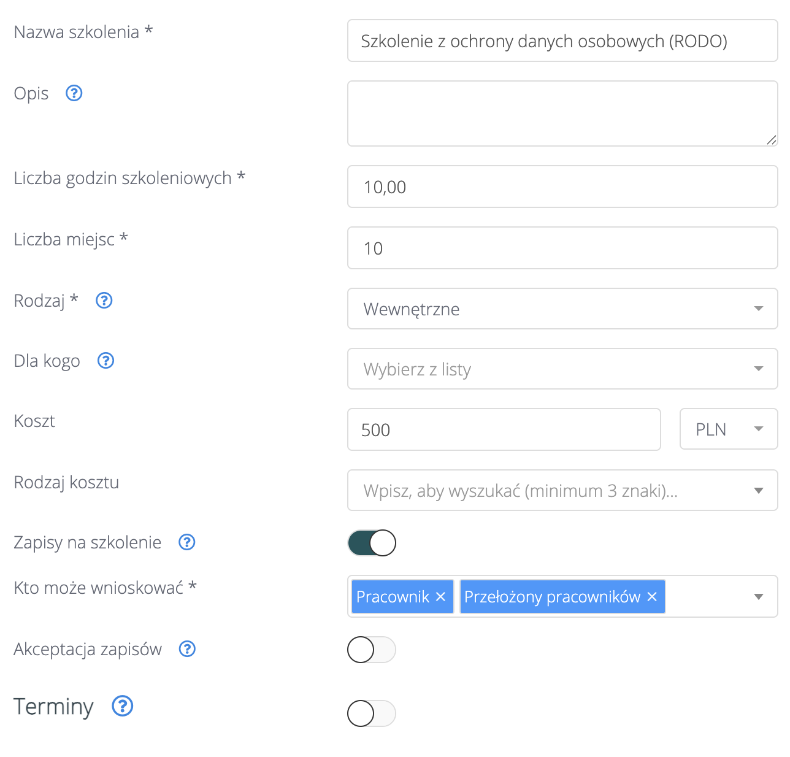The width and height of the screenshot is (790, 757).
Task: Open the help icon beside Terminy heading
Action: coord(123,706)
